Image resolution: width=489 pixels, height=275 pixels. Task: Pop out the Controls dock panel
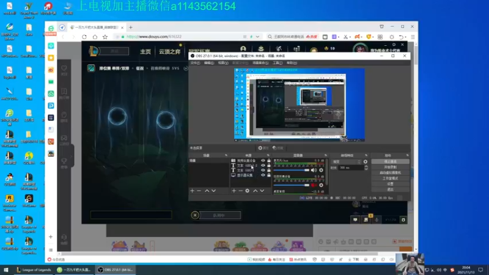(x=407, y=155)
